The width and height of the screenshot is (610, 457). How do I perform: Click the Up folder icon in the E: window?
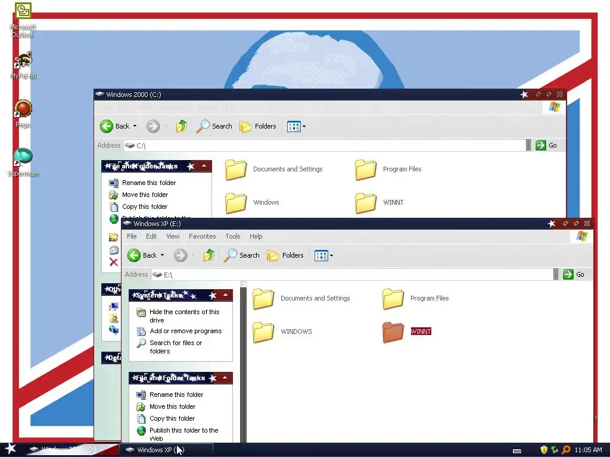click(209, 255)
